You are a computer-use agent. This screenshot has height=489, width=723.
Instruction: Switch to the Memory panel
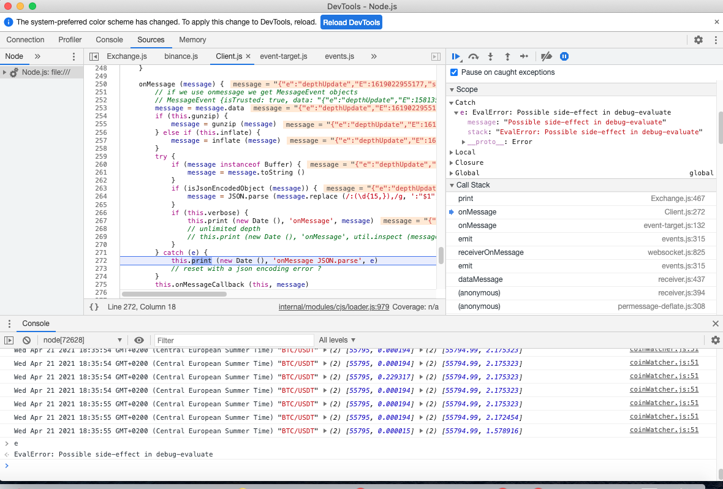coord(192,39)
